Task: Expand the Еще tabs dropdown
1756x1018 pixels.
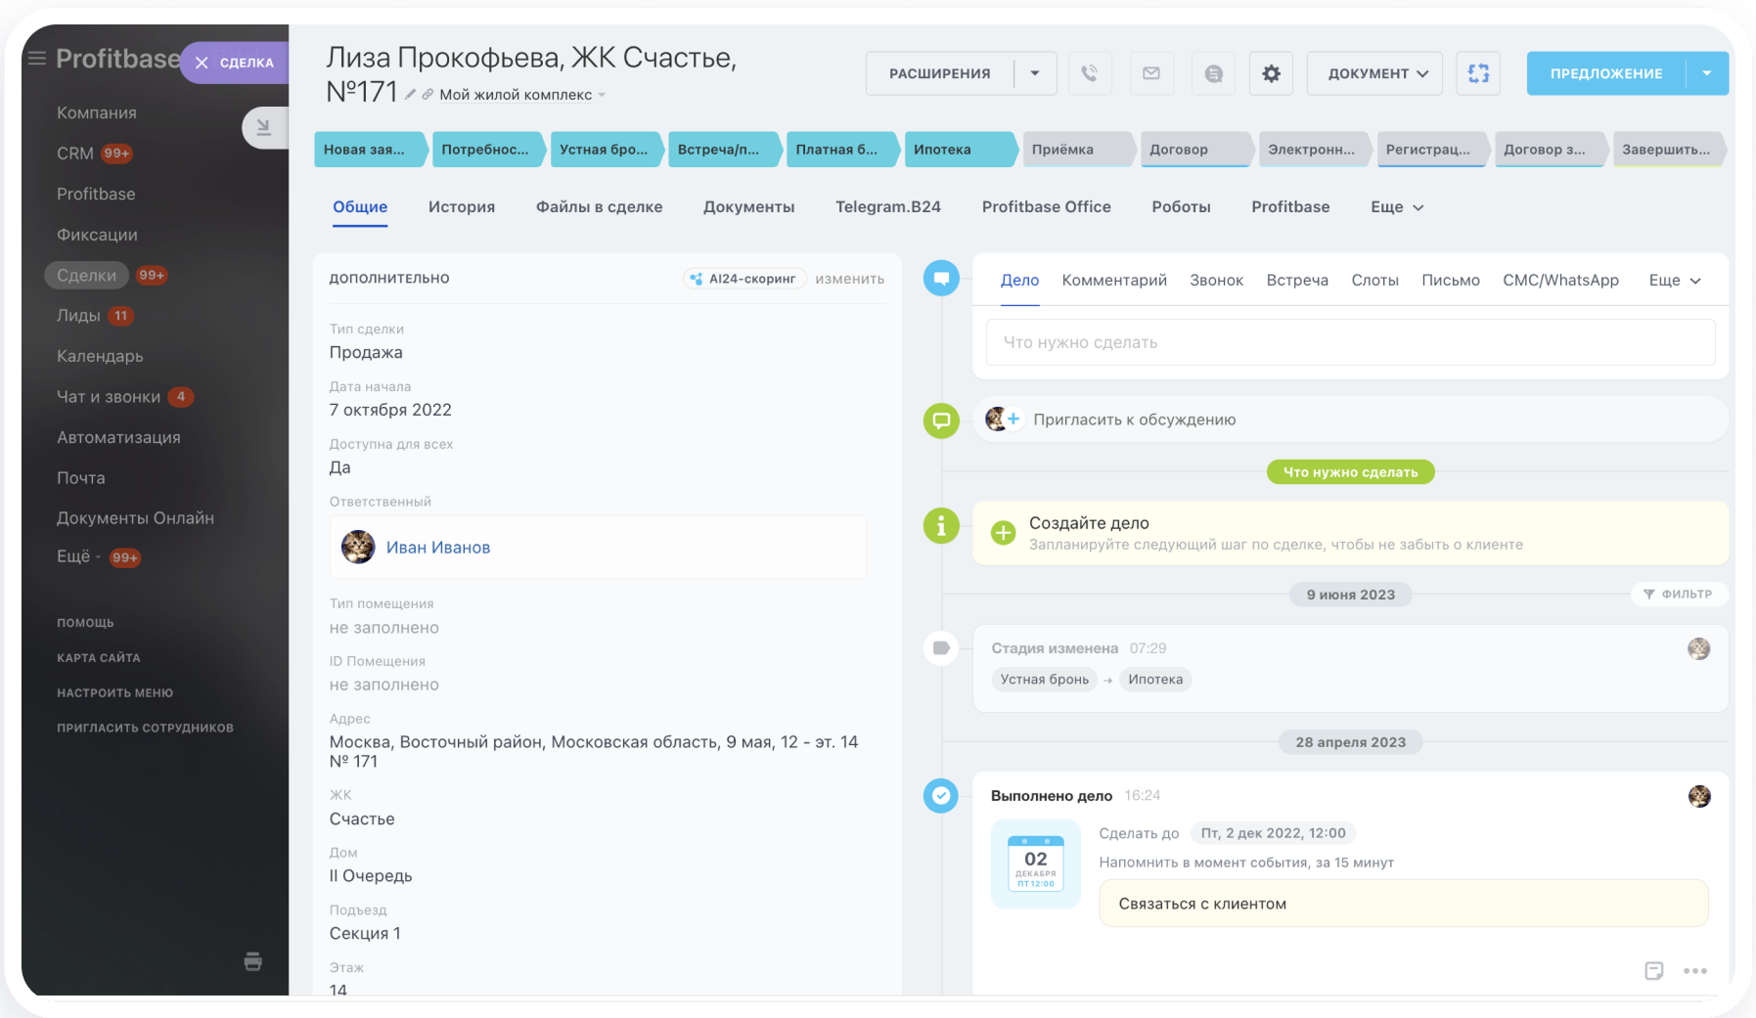Action: (x=1396, y=207)
